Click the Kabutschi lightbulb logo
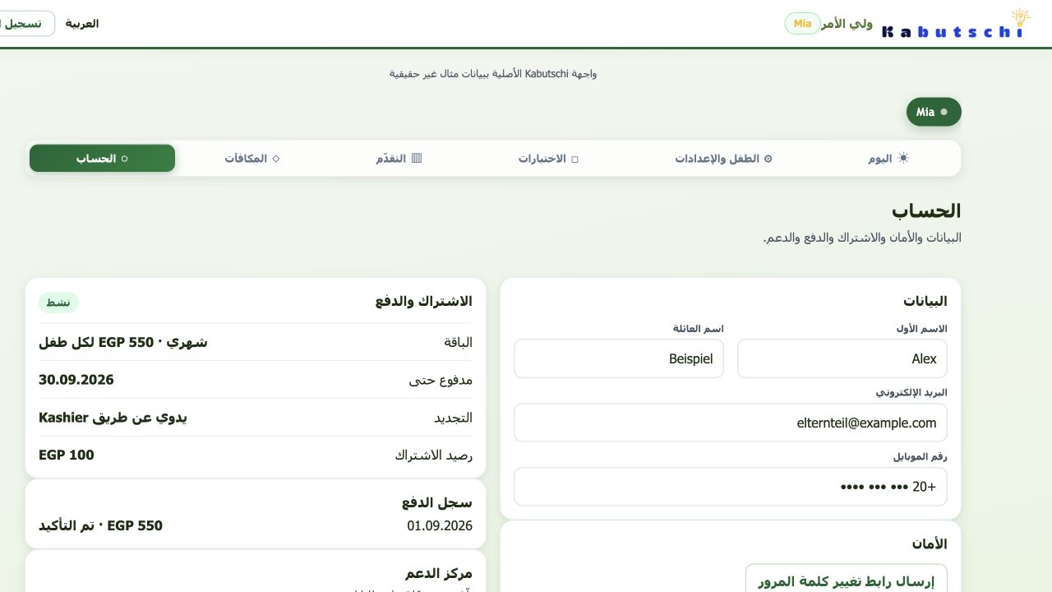 click(954, 24)
